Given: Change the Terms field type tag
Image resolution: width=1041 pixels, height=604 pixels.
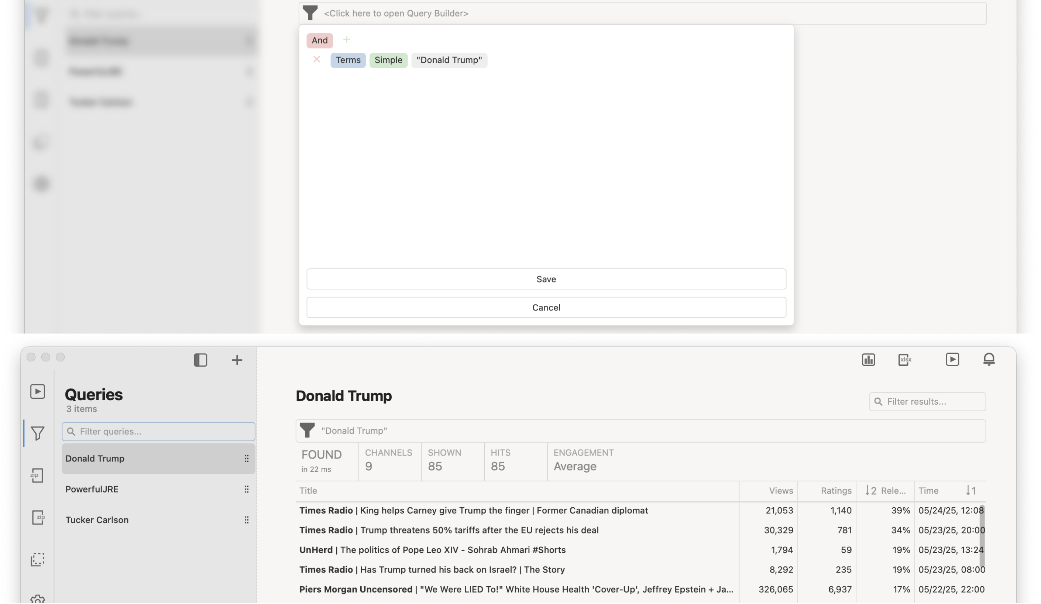Looking at the screenshot, I should (348, 60).
